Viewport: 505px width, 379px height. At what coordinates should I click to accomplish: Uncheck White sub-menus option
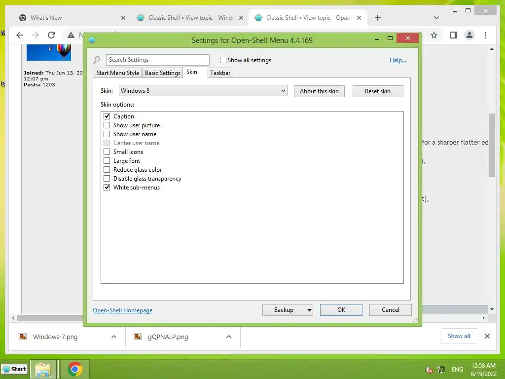[x=107, y=187]
